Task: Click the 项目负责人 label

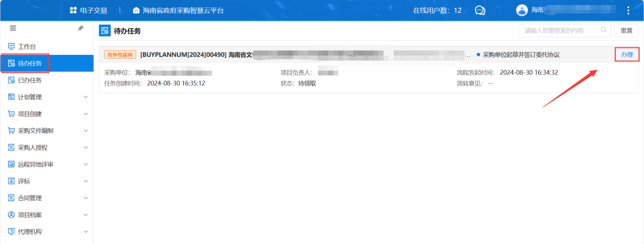Action: point(297,72)
